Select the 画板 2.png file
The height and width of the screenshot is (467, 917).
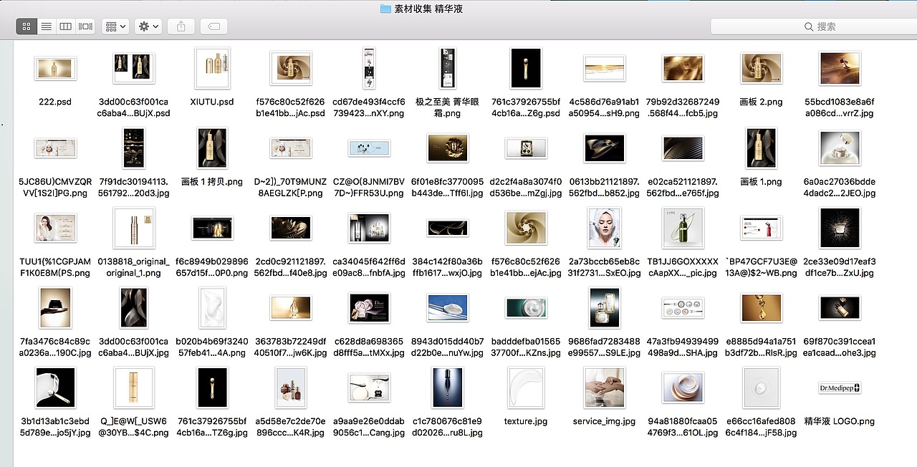click(x=761, y=68)
